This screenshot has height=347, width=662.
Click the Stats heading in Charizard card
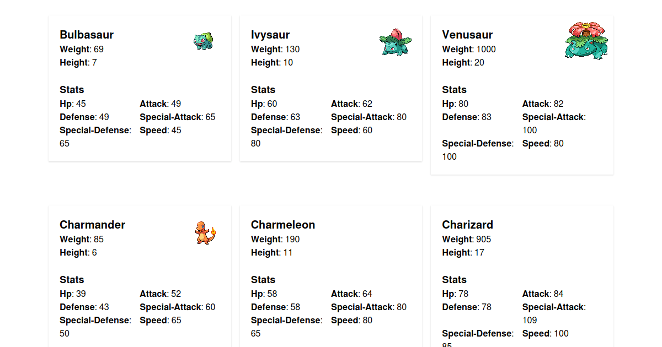pos(454,280)
